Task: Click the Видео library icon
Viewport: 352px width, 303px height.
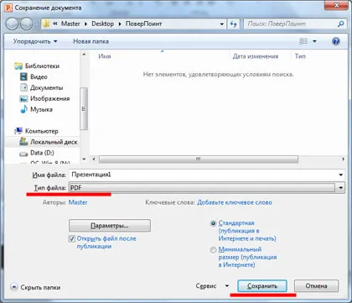Action: pos(24,76)
